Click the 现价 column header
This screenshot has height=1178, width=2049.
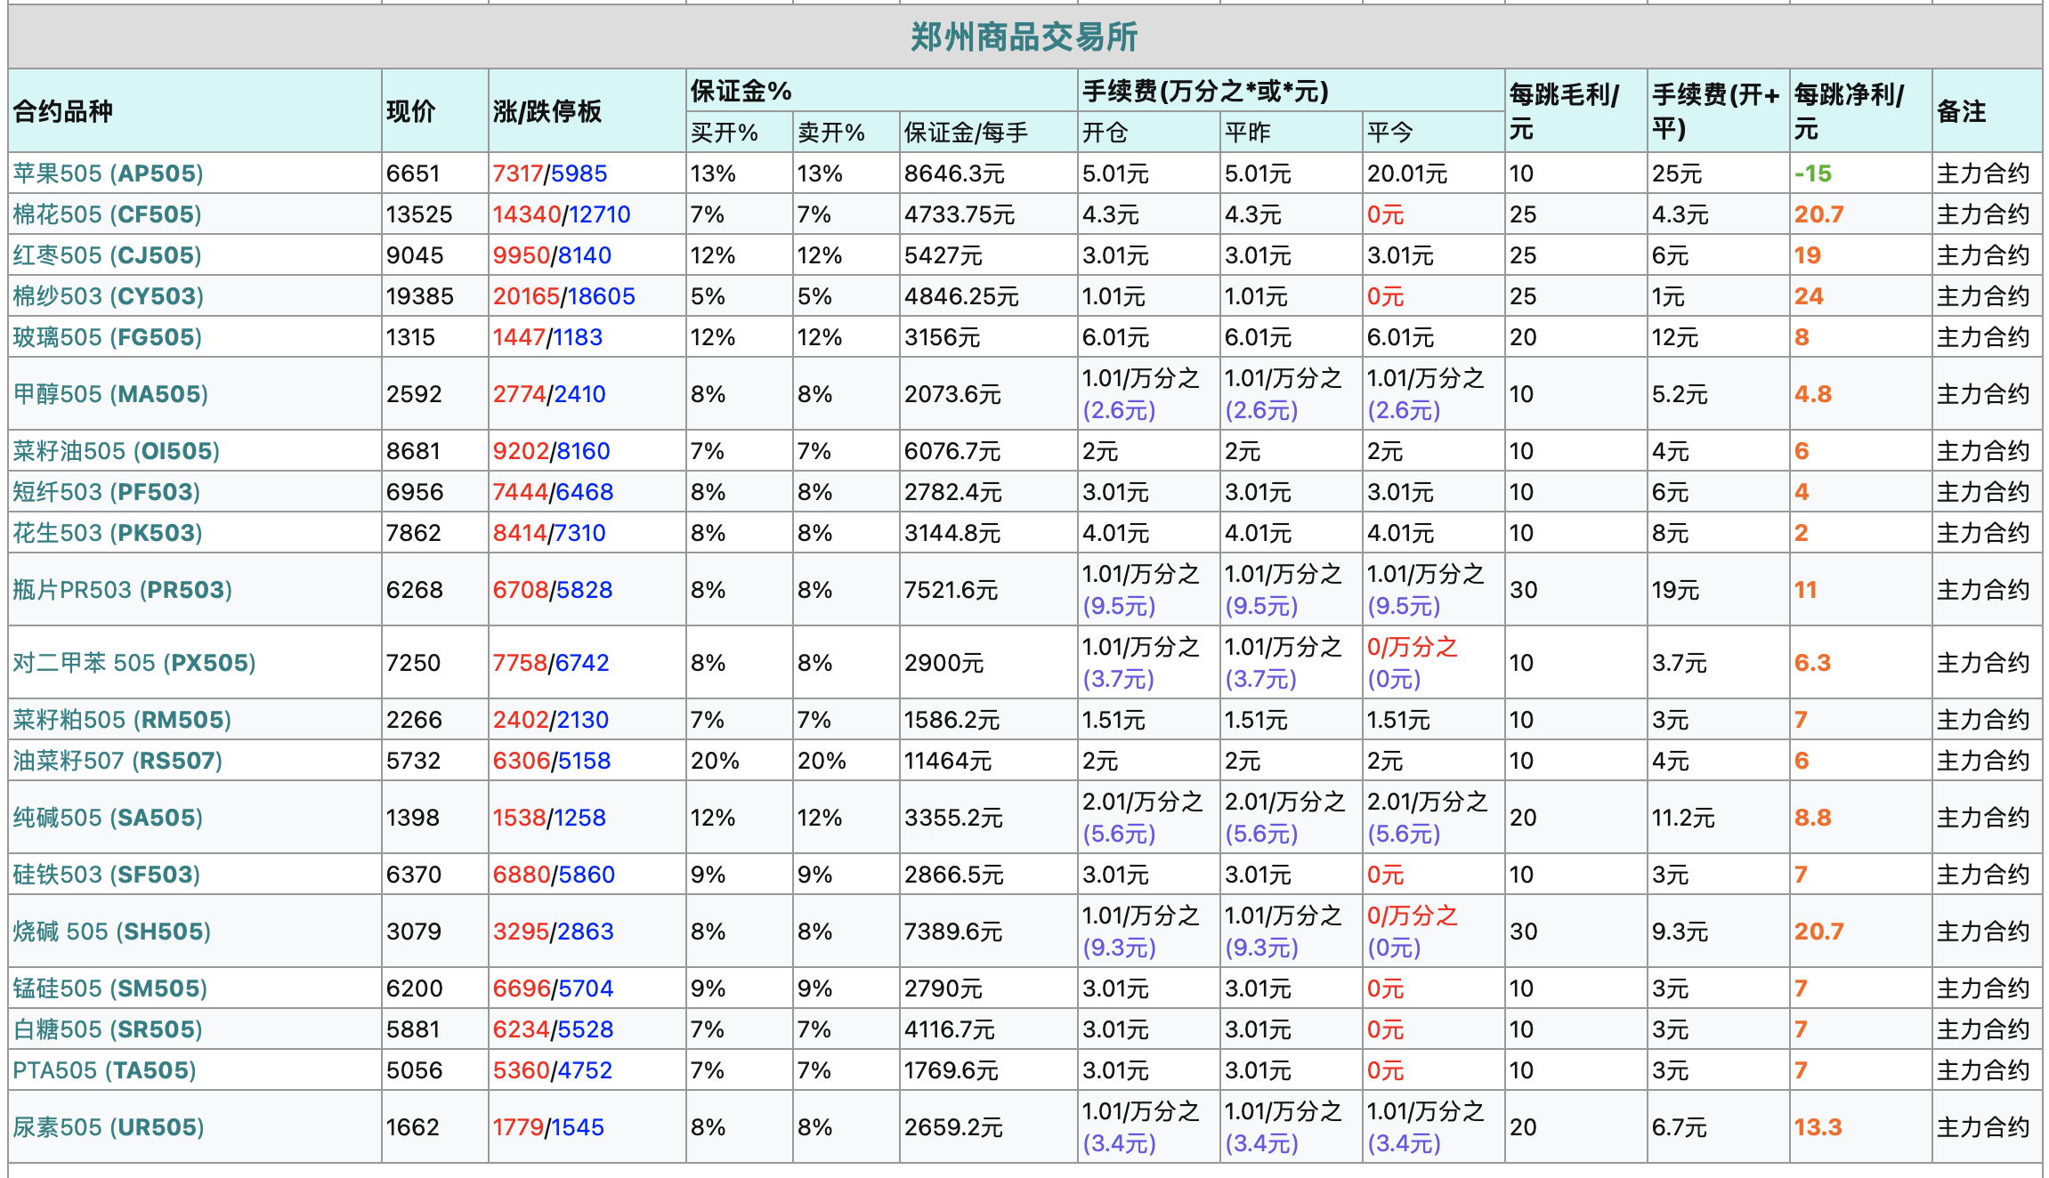411,111
